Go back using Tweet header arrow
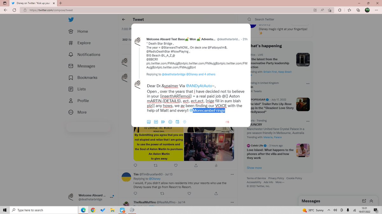This screenshot has width=382, height=214. pyautogui.click(x=124, y=20)
